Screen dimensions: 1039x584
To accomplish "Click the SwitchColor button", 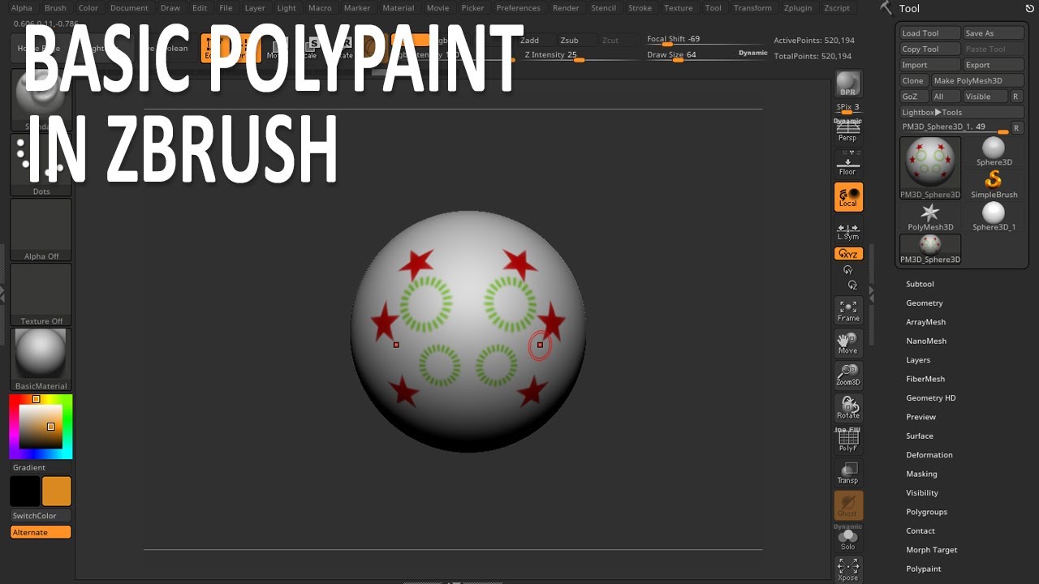I will 41,516.
